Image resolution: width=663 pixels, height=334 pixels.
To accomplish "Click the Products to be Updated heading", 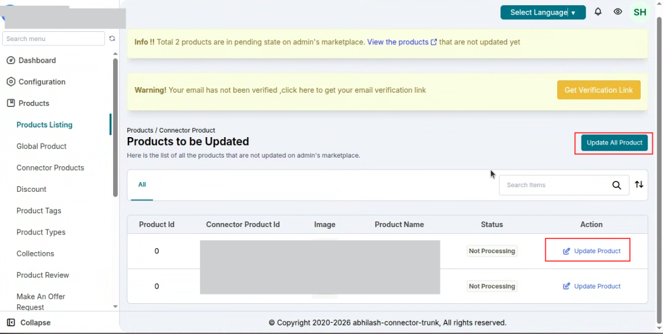I will click(x=188, y=141).
